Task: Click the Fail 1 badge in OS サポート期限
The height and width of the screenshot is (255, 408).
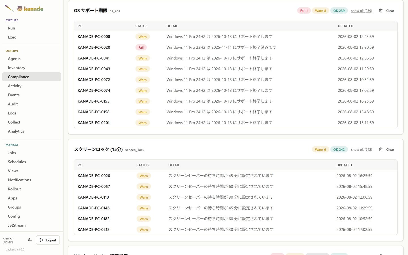Action: [304, 11]
